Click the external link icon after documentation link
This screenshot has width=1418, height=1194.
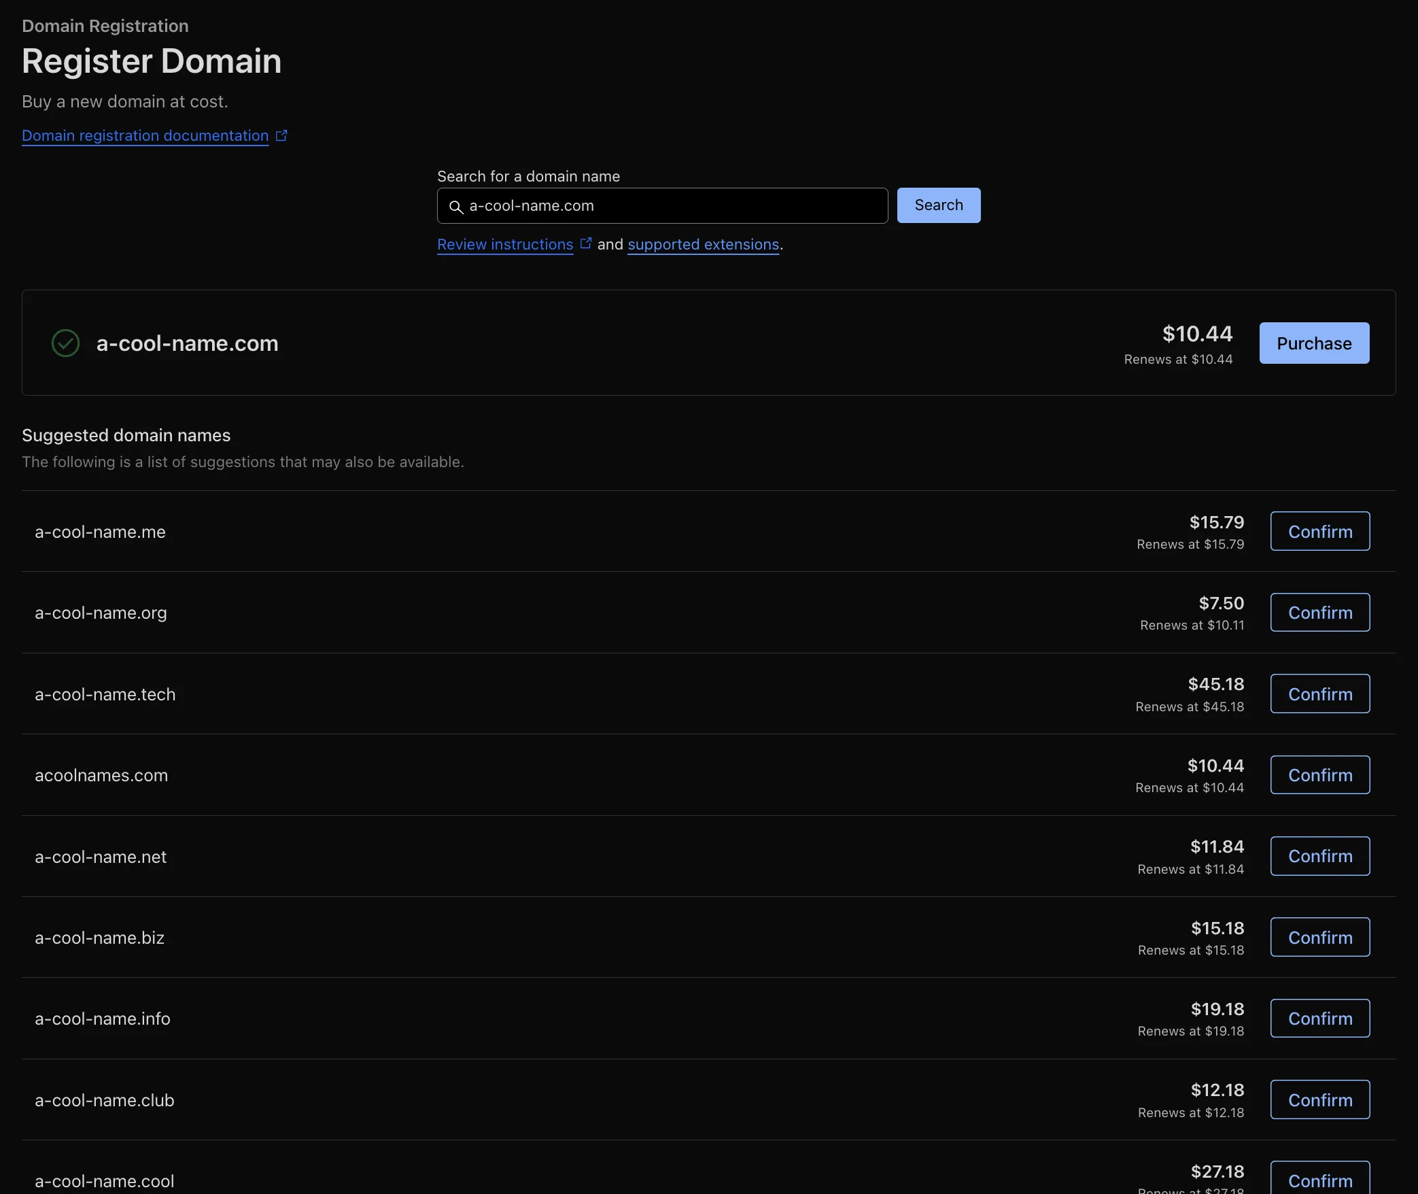point(281,134)
